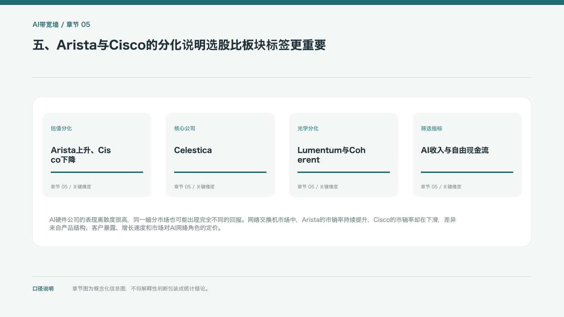Click '章节 05 / 关键维度' under the Lumentum card
The width and height of the screenshot is (564, 317).
click(318, 187)
